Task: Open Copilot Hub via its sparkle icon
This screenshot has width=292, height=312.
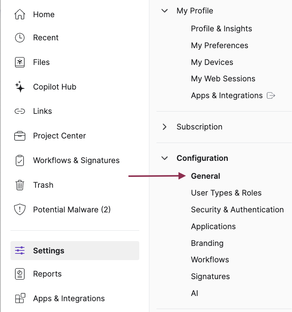Action: tap(19, 87)
